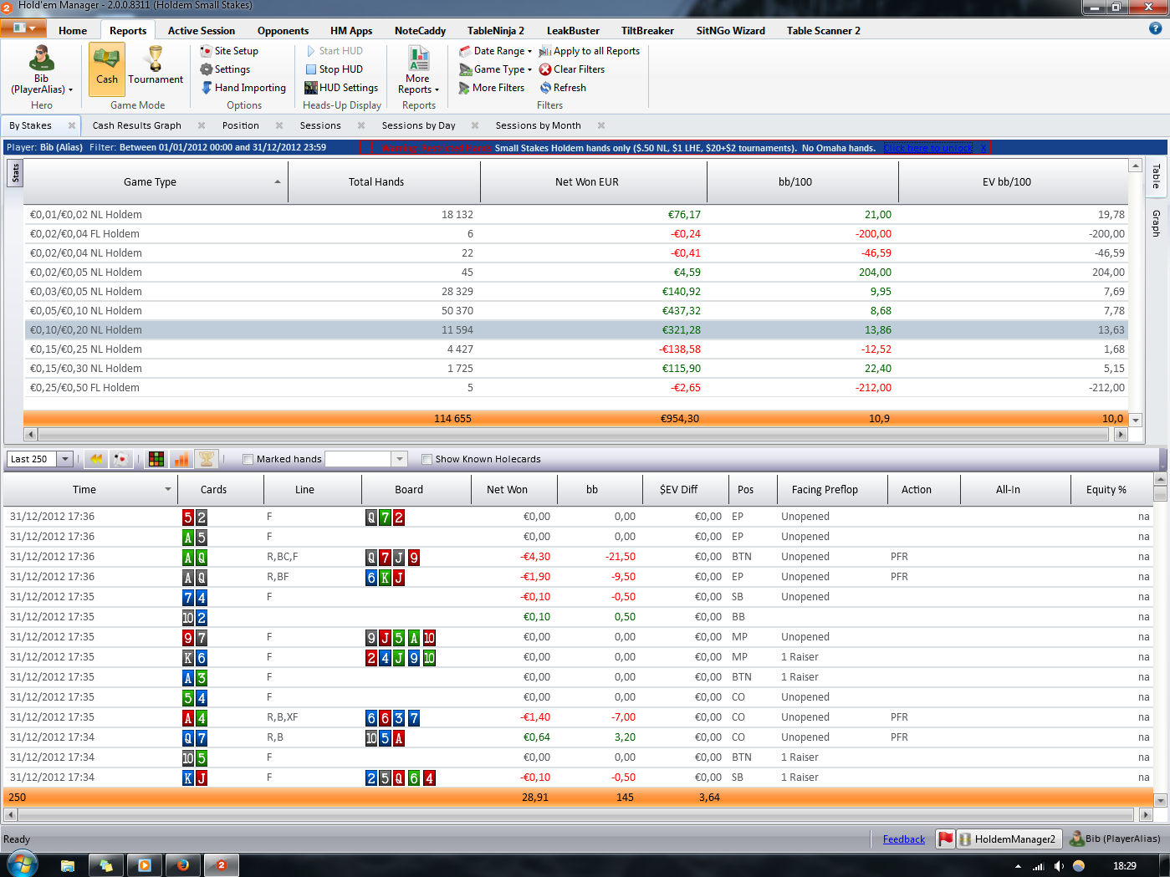Click the red flag icon in status bar
Image resolution: width=1170 pixels, height=877 pixels.
point(945,839)
